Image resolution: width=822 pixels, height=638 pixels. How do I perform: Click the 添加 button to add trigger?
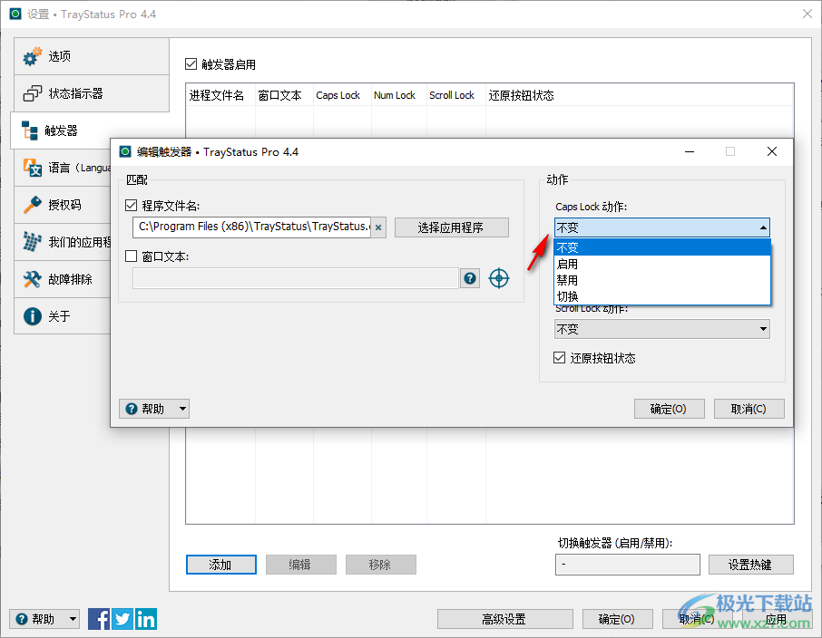pyautogui.click(x=220, y=564)
